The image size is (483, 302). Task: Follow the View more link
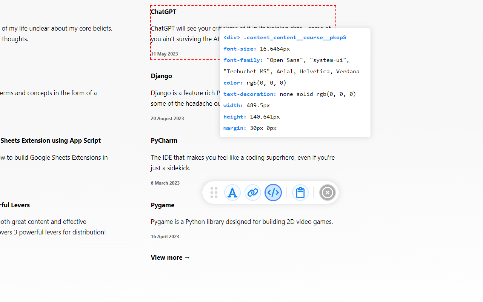[170, 257]
